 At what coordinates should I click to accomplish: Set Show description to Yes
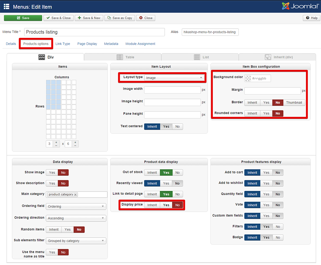tap(52, 184)
